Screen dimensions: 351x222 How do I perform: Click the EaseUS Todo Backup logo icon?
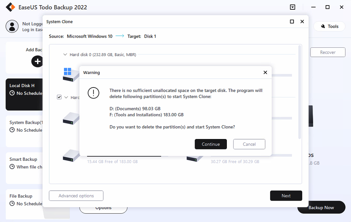[x=10, y=7]
